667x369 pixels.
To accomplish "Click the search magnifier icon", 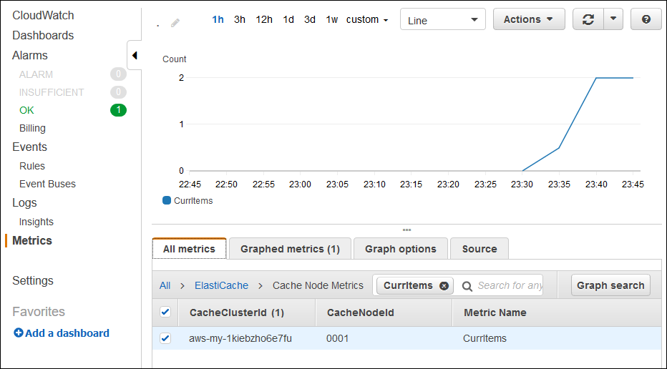I will click(x=467, y=286).
